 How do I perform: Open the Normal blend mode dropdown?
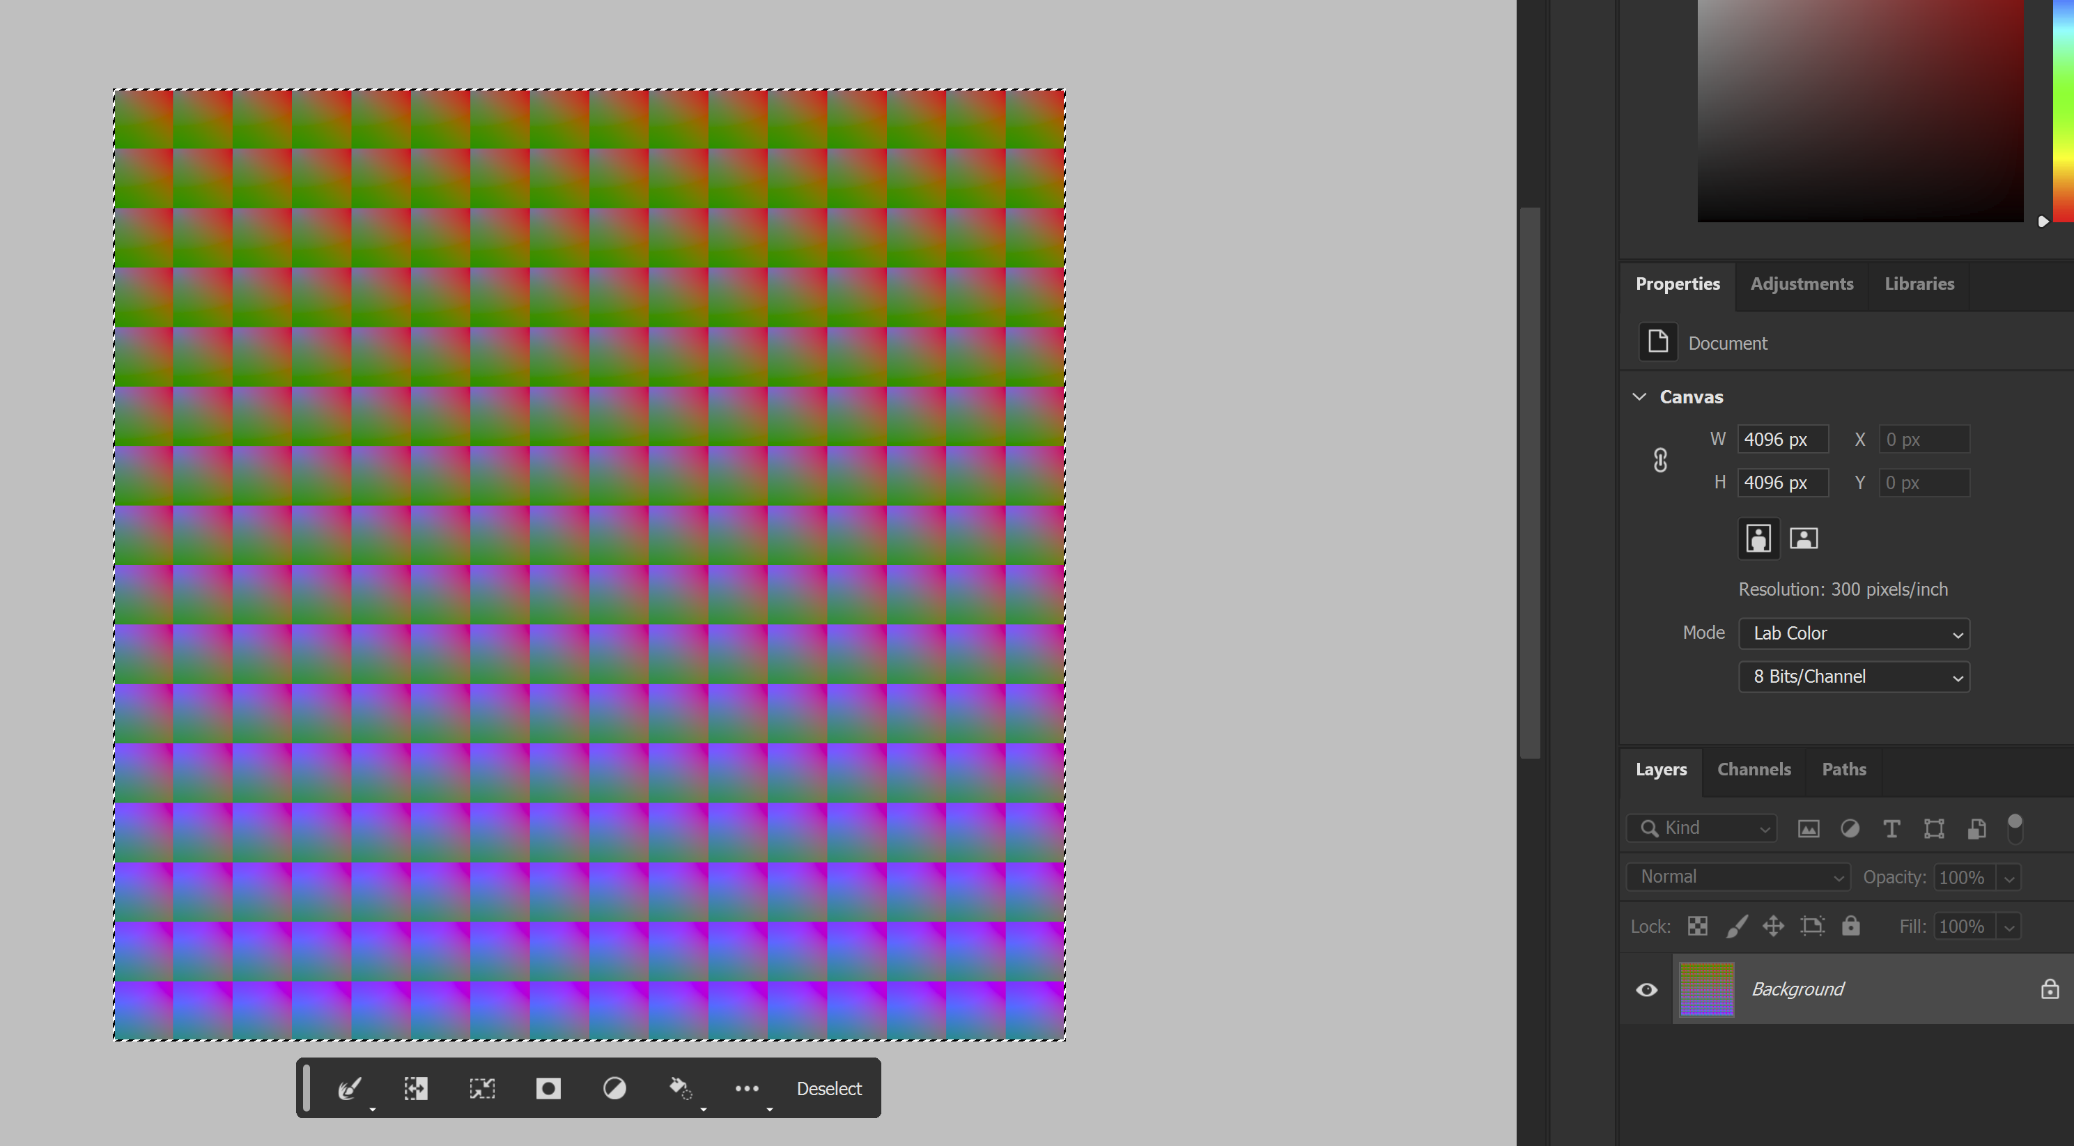[1738, 876]
